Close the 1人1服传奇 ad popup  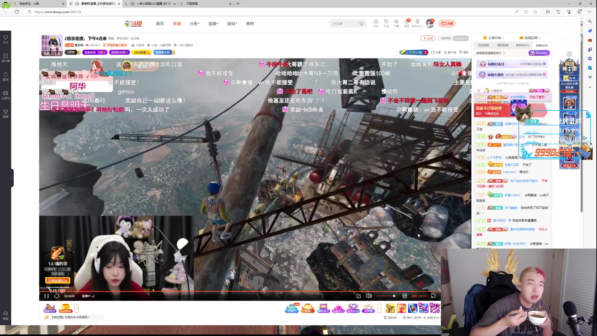74,252
